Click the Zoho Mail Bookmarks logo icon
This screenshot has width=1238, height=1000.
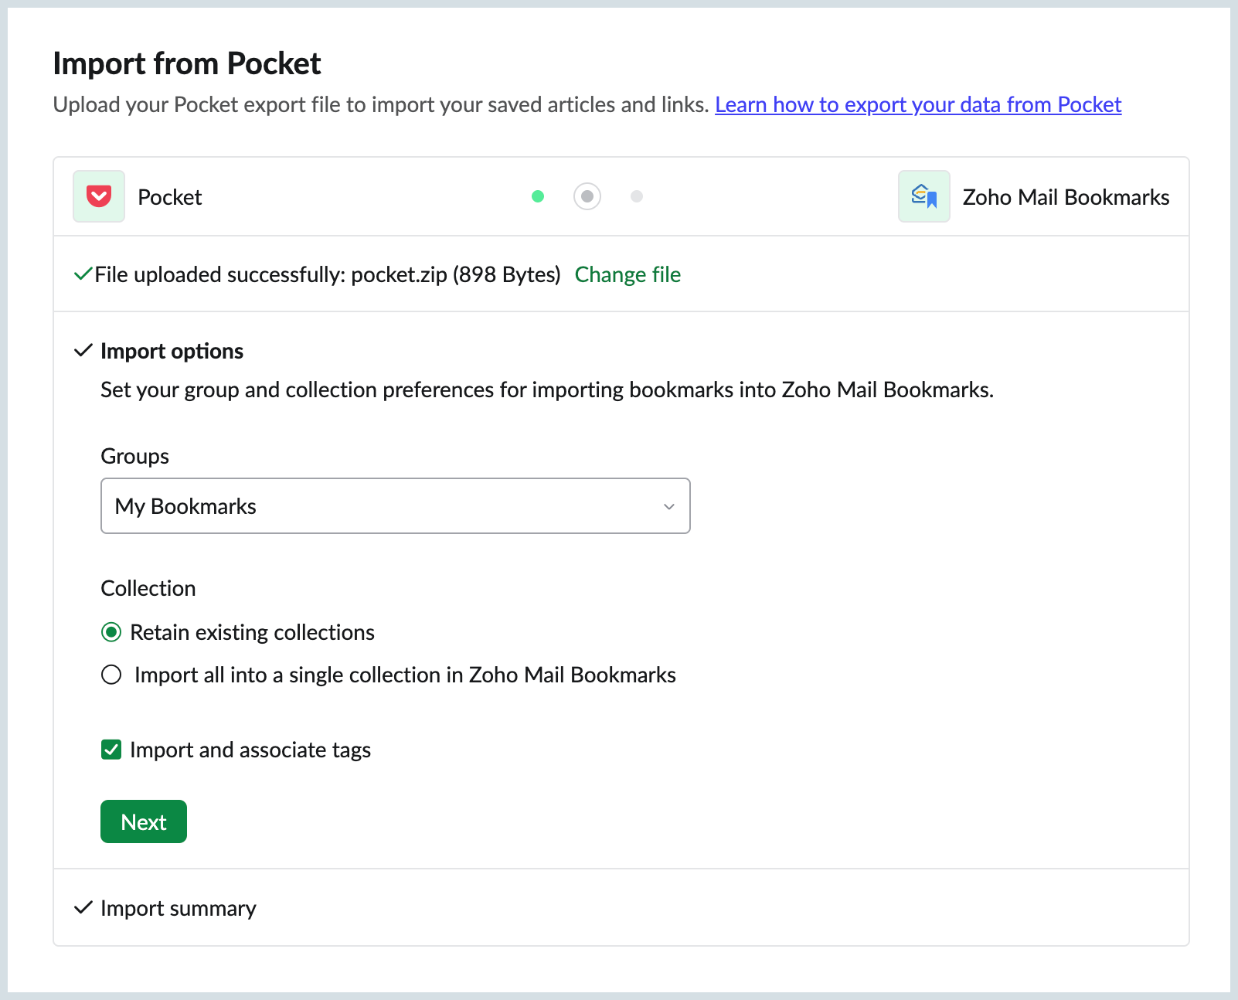pyautogui.click(x=923, y=196)
